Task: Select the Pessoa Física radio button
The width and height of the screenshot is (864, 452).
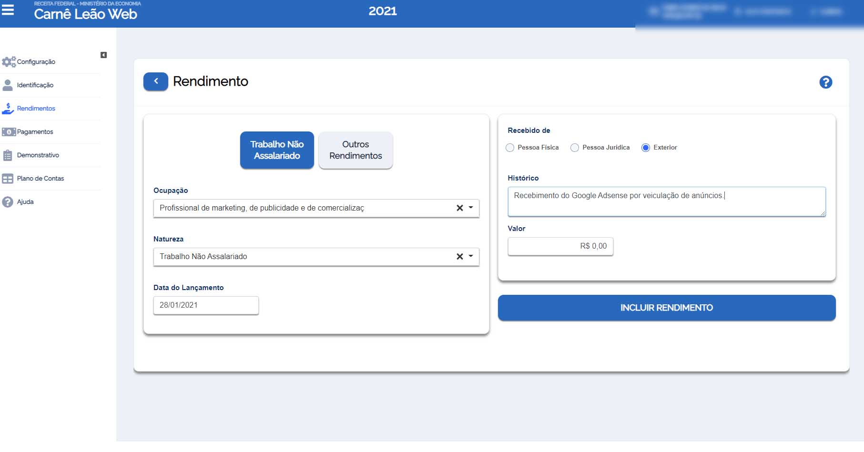Action: click(510, 148)
